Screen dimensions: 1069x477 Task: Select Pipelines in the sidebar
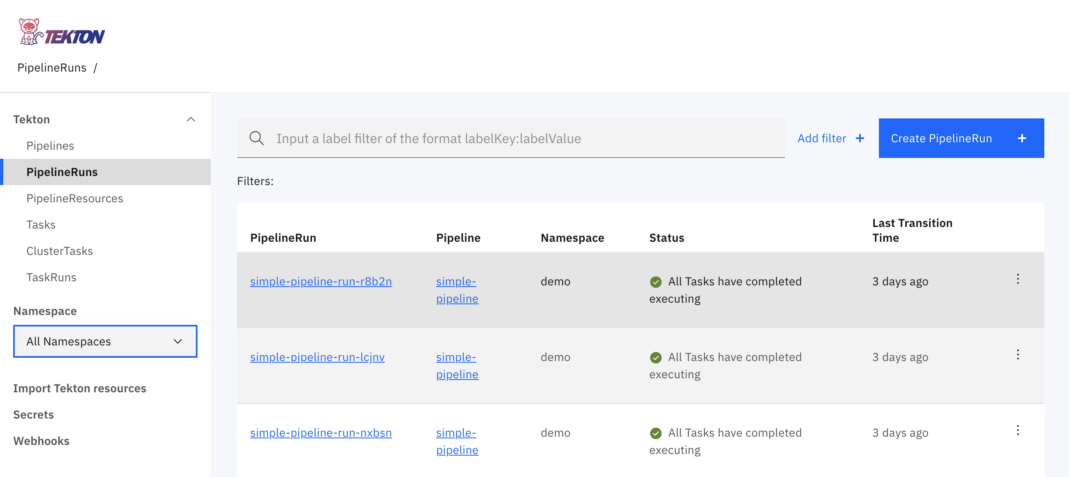tap(50, 146)
